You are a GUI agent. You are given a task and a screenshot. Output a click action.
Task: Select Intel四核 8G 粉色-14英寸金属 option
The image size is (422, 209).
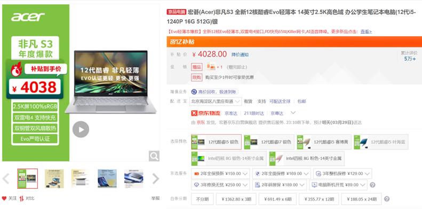[307, 158]
